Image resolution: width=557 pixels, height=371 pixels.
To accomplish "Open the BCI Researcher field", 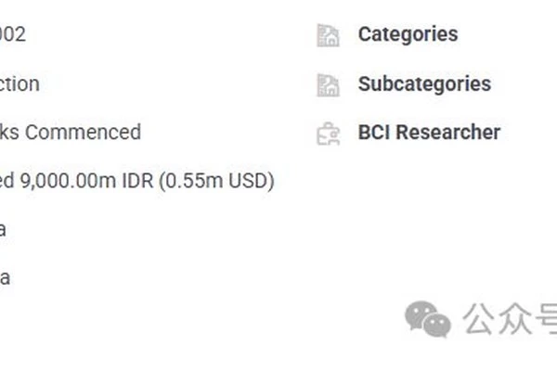I will coord(429,132).
